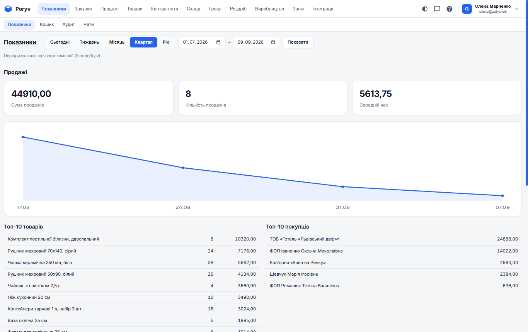Open the Гроші menu
The image size is (528, 332).
pos(215,9)
